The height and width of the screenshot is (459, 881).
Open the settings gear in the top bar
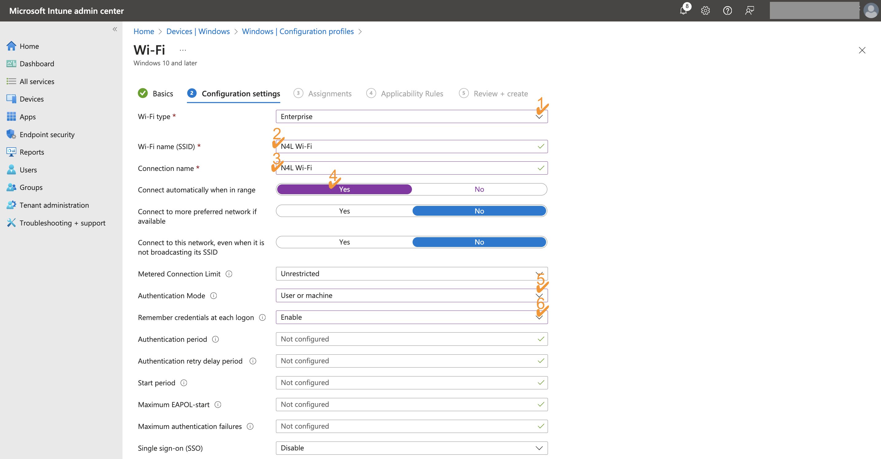point(705,11)
